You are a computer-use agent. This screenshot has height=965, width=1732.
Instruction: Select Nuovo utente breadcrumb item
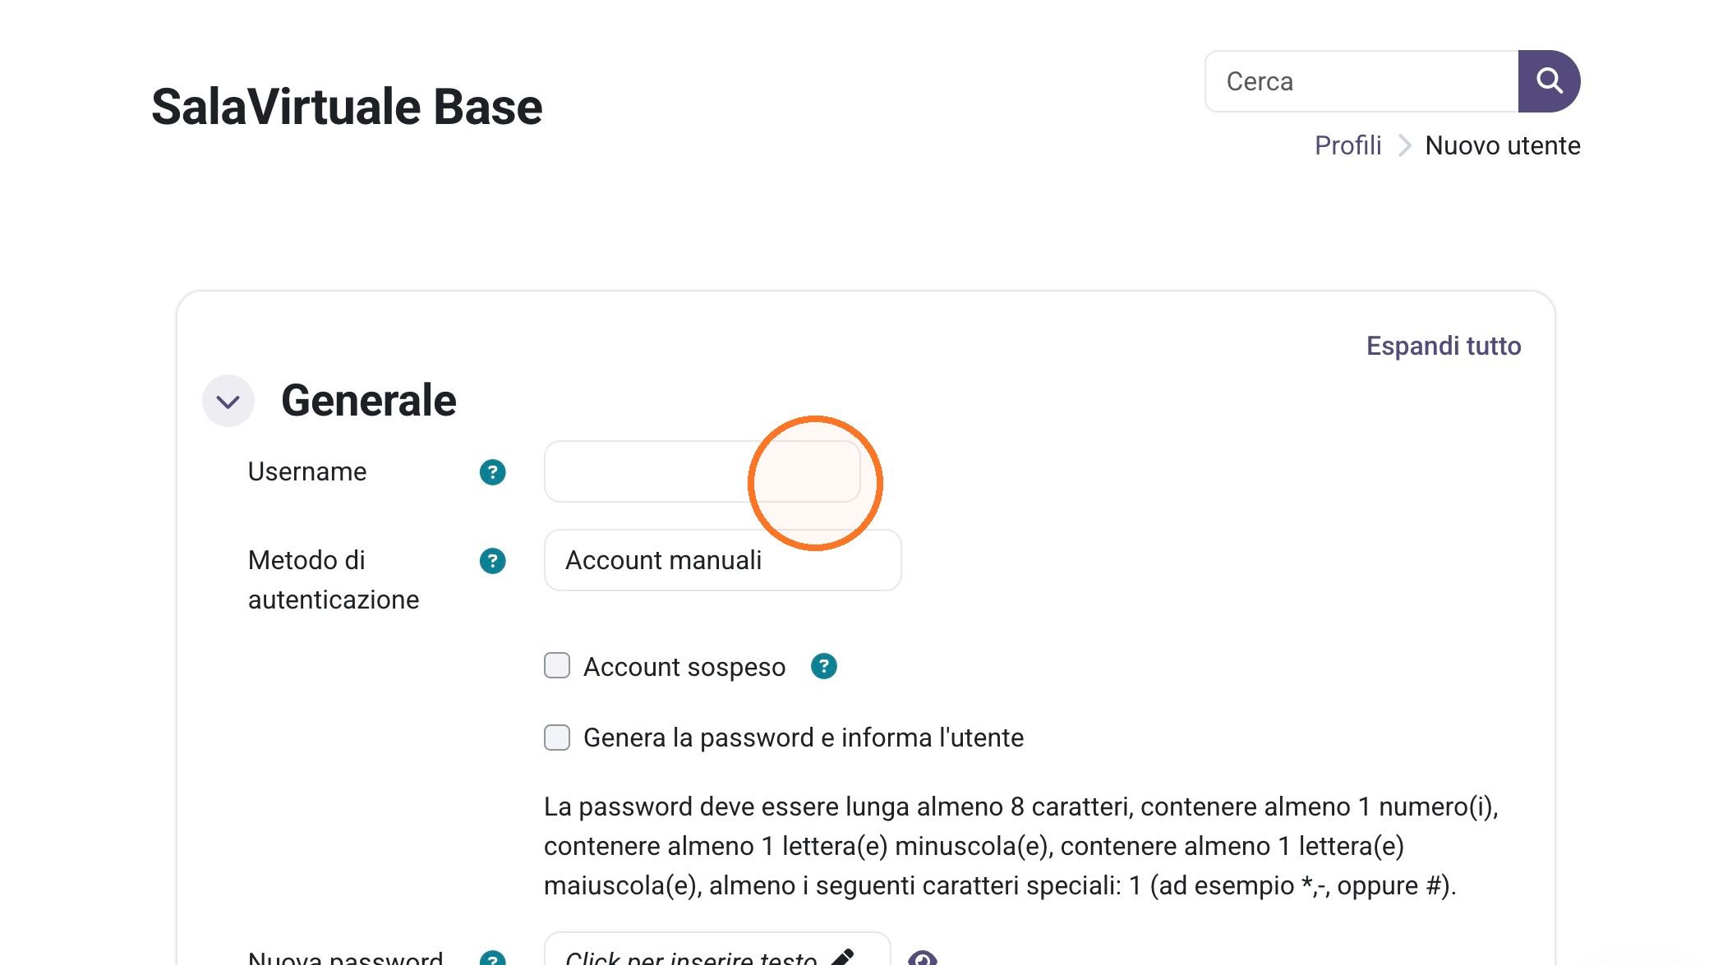1502,145
